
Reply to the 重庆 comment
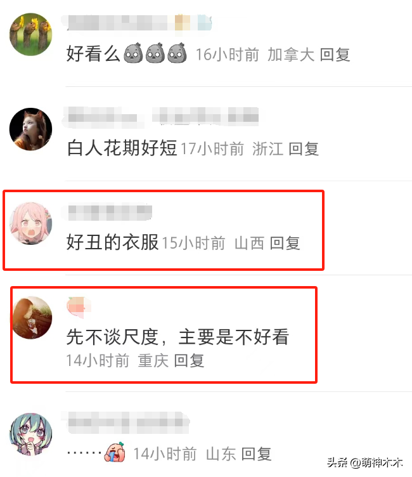click(x=189, y=361)
